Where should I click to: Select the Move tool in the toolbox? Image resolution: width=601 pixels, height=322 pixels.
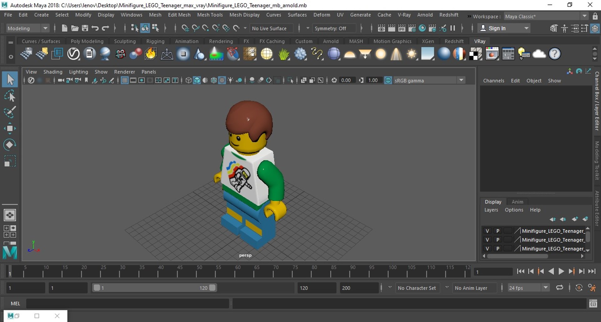[10, 128]
